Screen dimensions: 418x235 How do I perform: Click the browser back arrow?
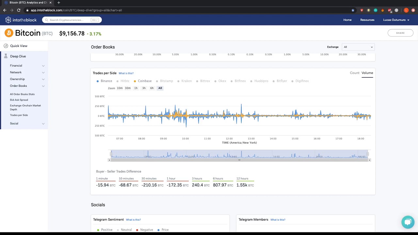tap(5, 10)
